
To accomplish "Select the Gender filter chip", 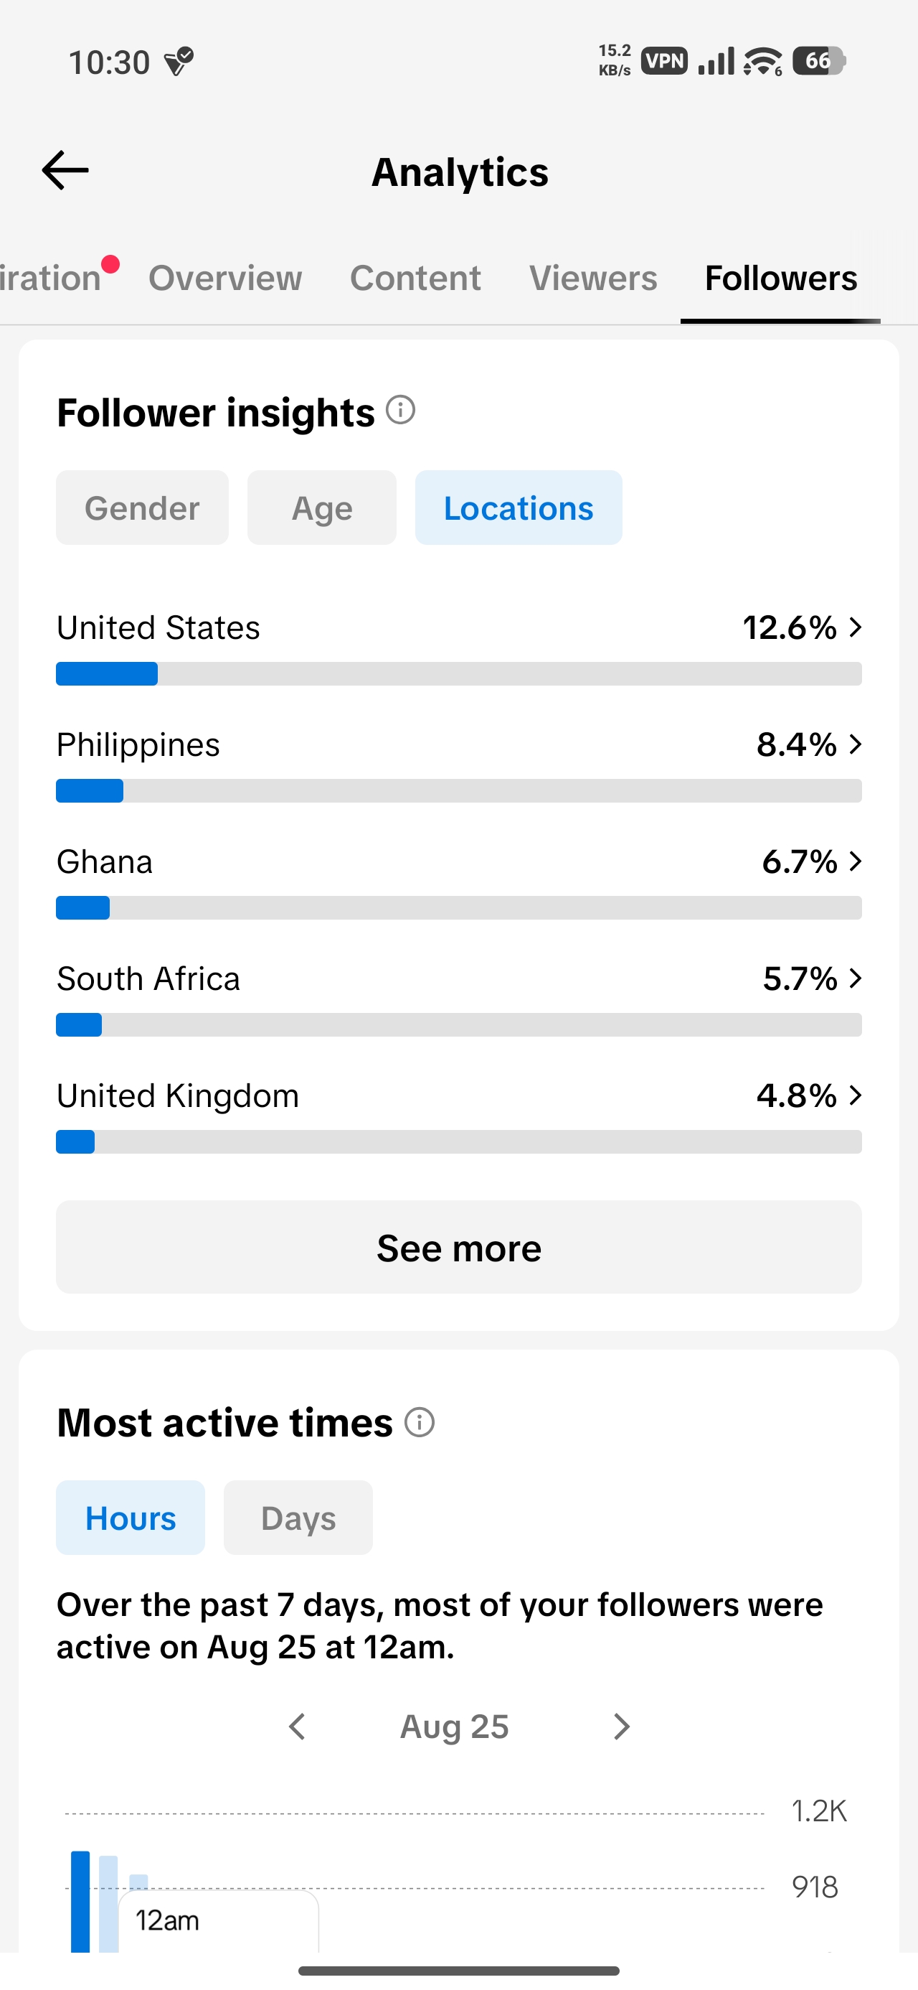I will (x=142, y=508).
